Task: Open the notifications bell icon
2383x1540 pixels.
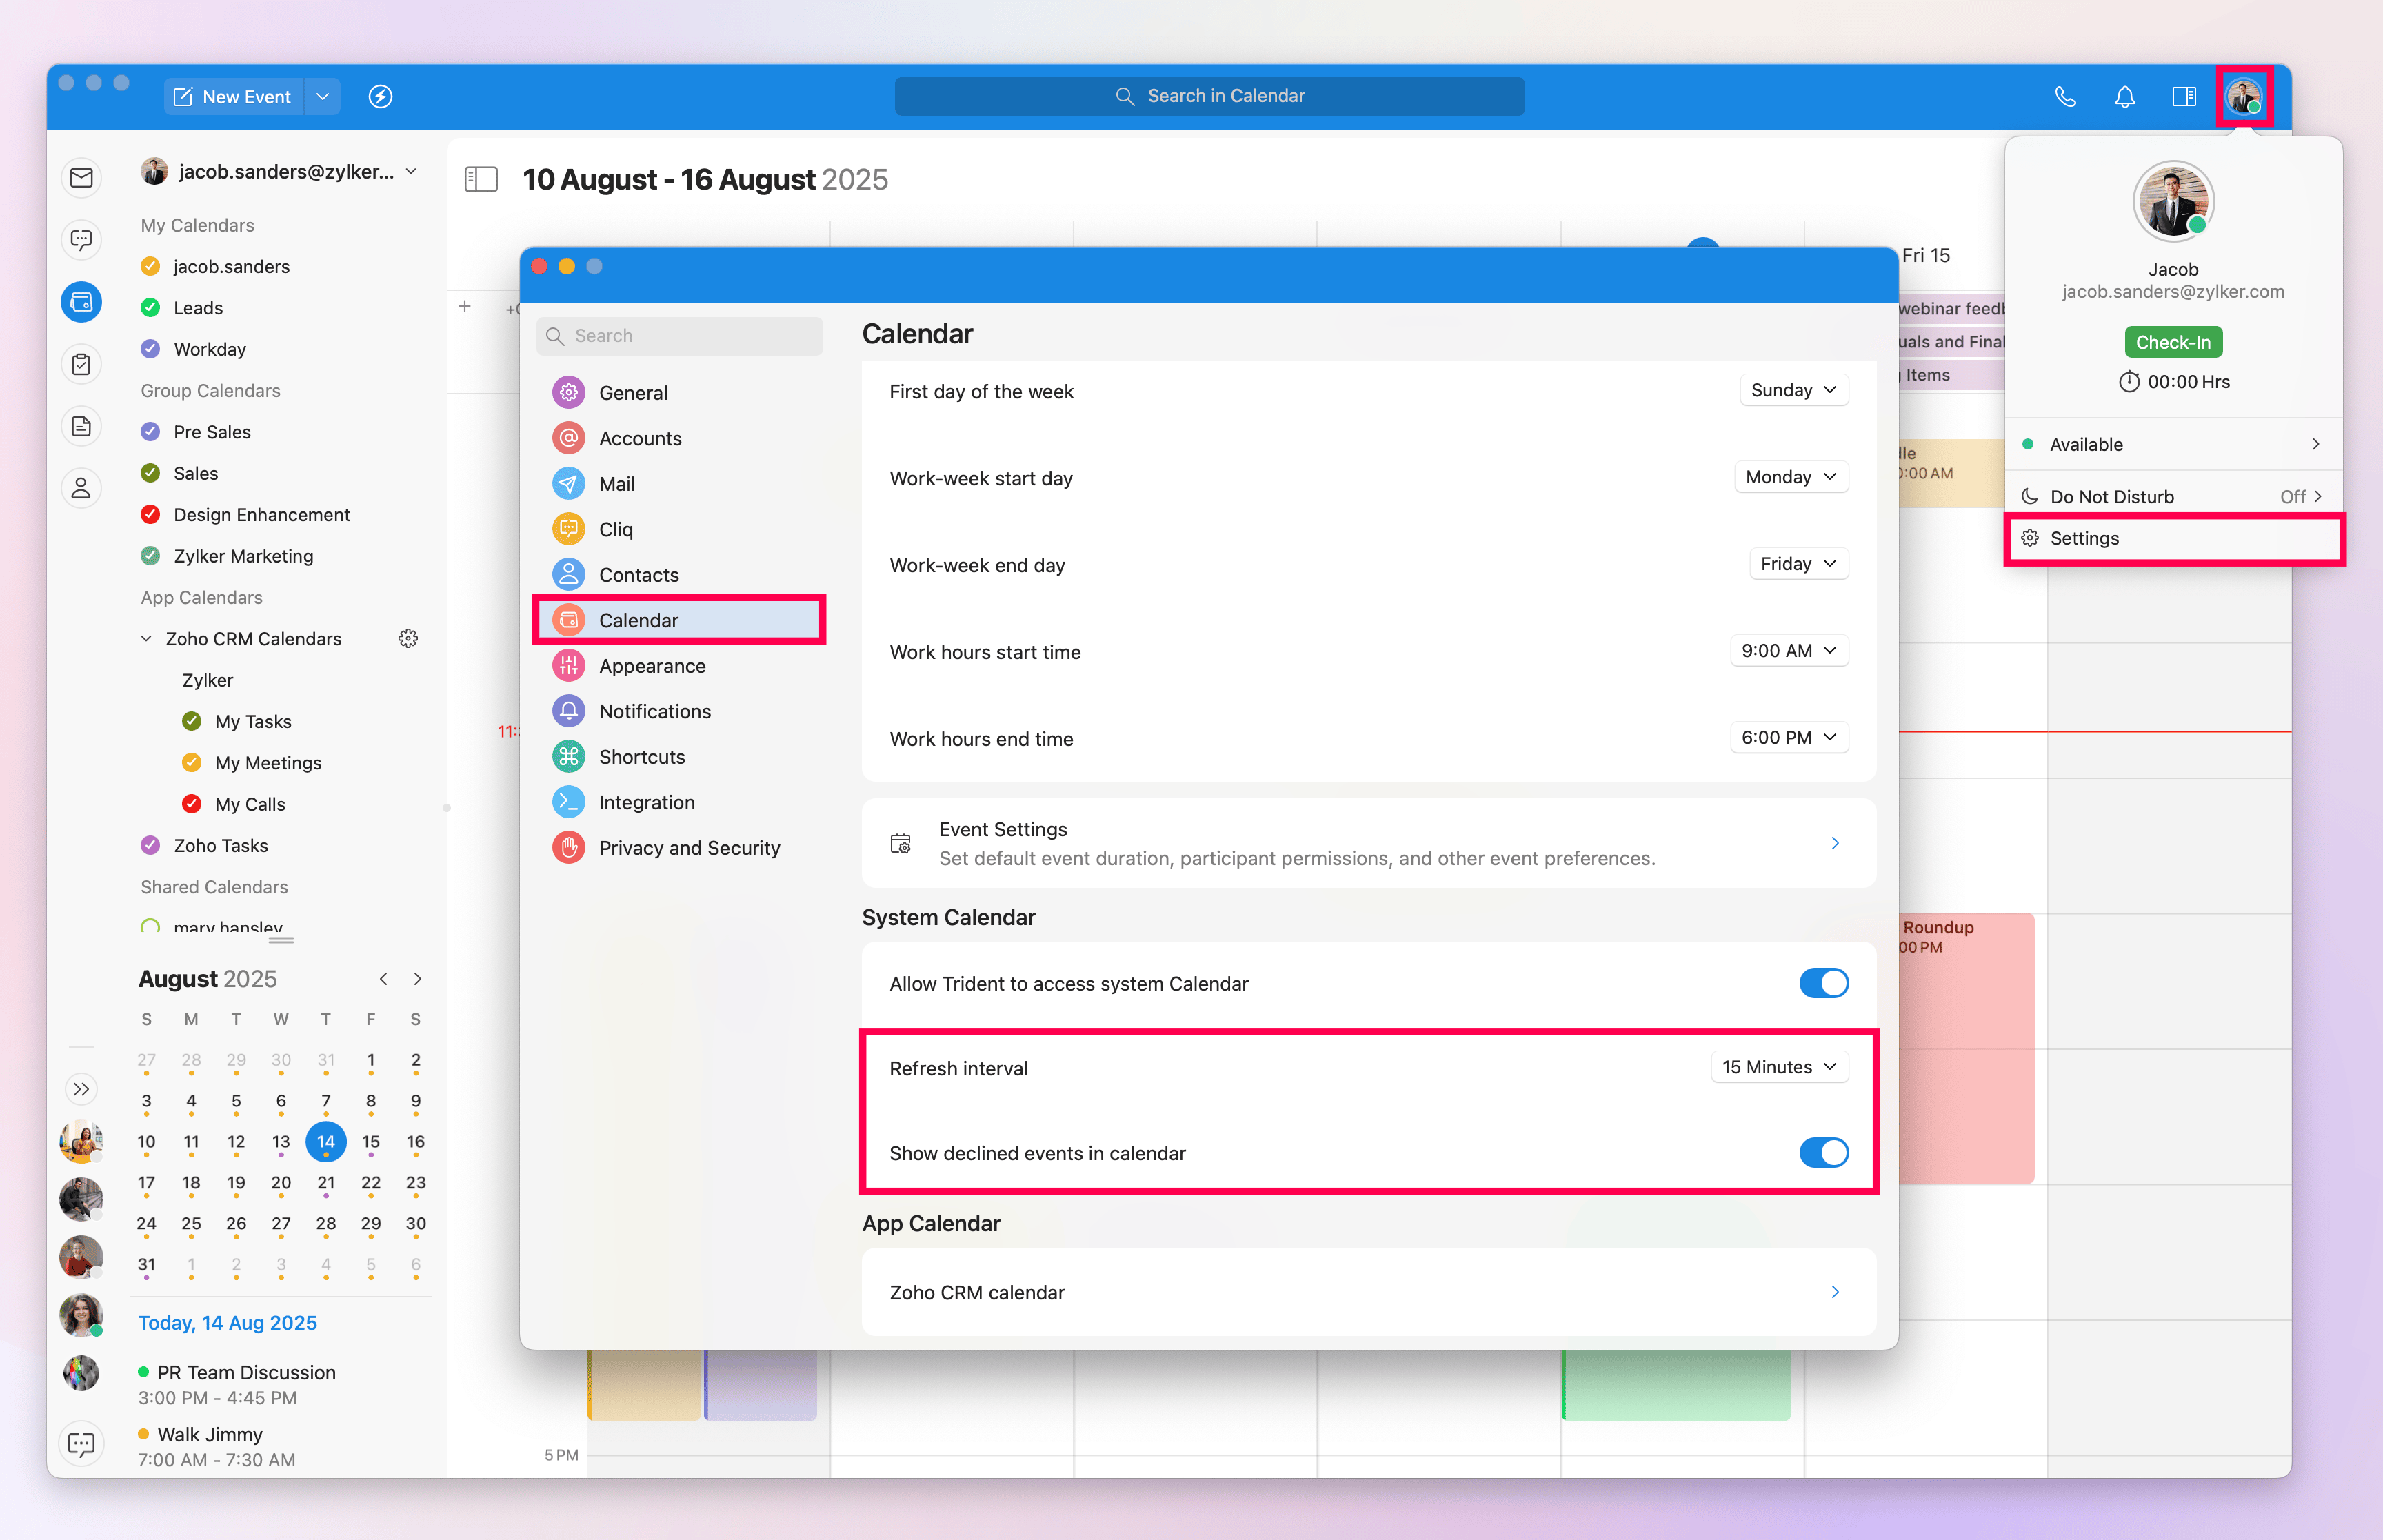Action: pyautogui.click(x=2125, y=96)
